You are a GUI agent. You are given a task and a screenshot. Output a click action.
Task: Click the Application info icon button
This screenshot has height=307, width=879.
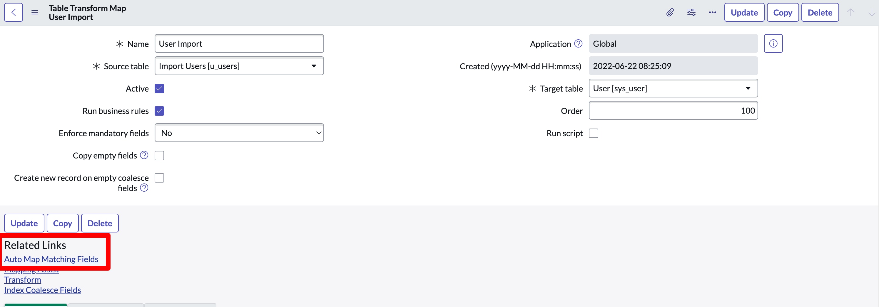[x=773, y=44]
